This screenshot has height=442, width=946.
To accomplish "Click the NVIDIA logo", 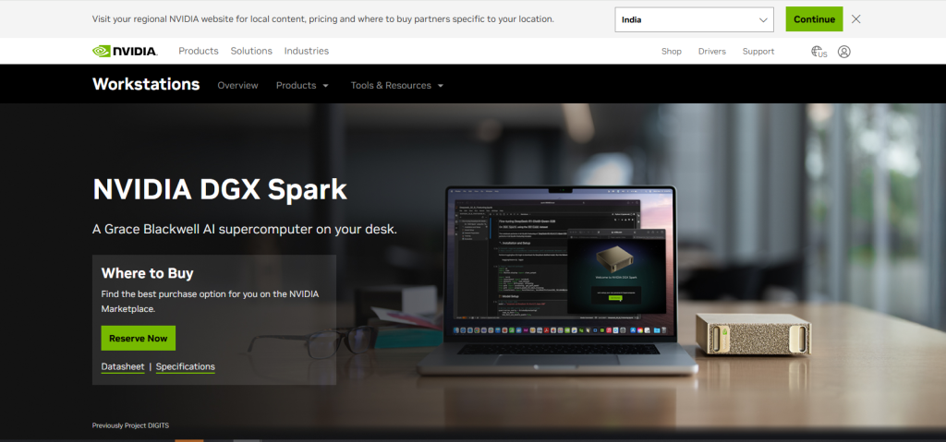I will pyautogui.click(x=125, y=52).
